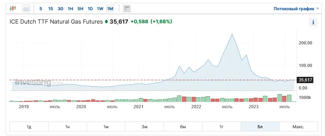Click the 2021 date axis label
The width and height of the screenshot is (325, 136).
coord(138,107)
